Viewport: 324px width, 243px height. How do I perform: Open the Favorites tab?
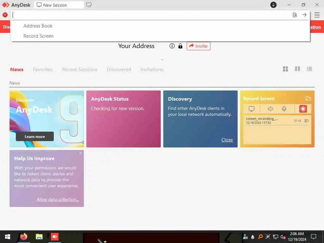(x=43, y=69)
